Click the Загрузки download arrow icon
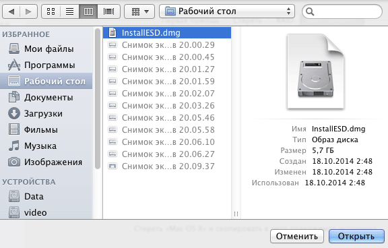The image size is (388, 248). [14, 113]
